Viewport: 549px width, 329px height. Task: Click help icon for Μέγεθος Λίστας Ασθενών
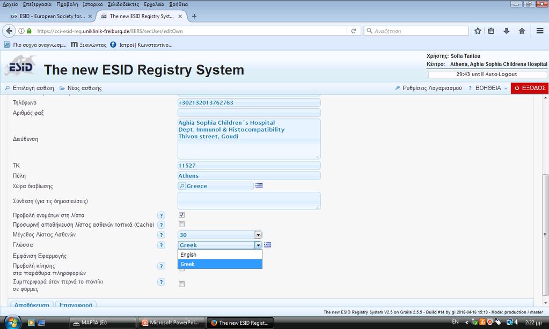pyautogui.click(x=161, y=235)
